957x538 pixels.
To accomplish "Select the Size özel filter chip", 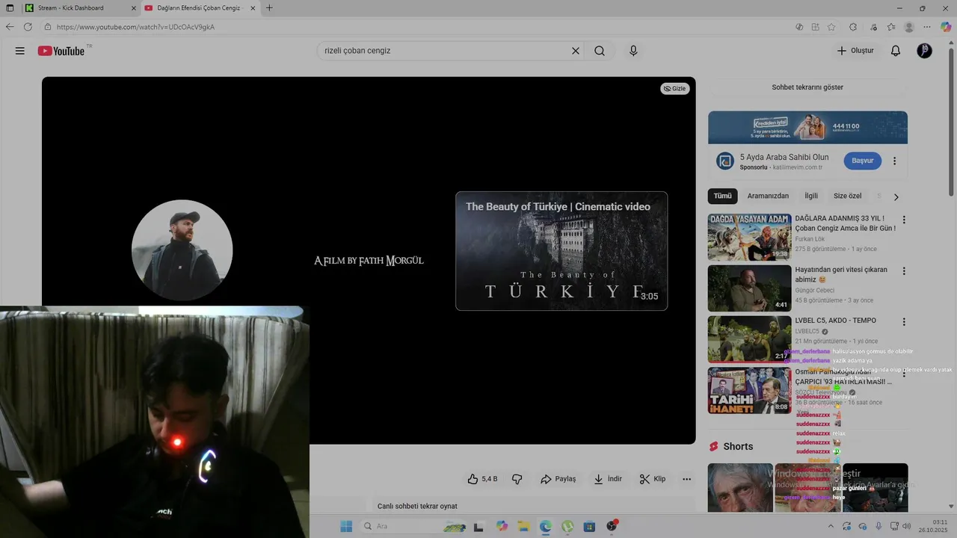I will (x=848, y=196).
